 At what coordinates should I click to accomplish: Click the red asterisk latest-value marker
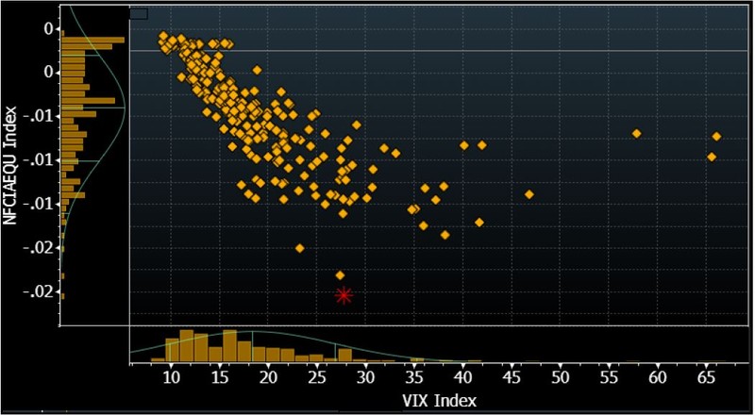[344, 295]
